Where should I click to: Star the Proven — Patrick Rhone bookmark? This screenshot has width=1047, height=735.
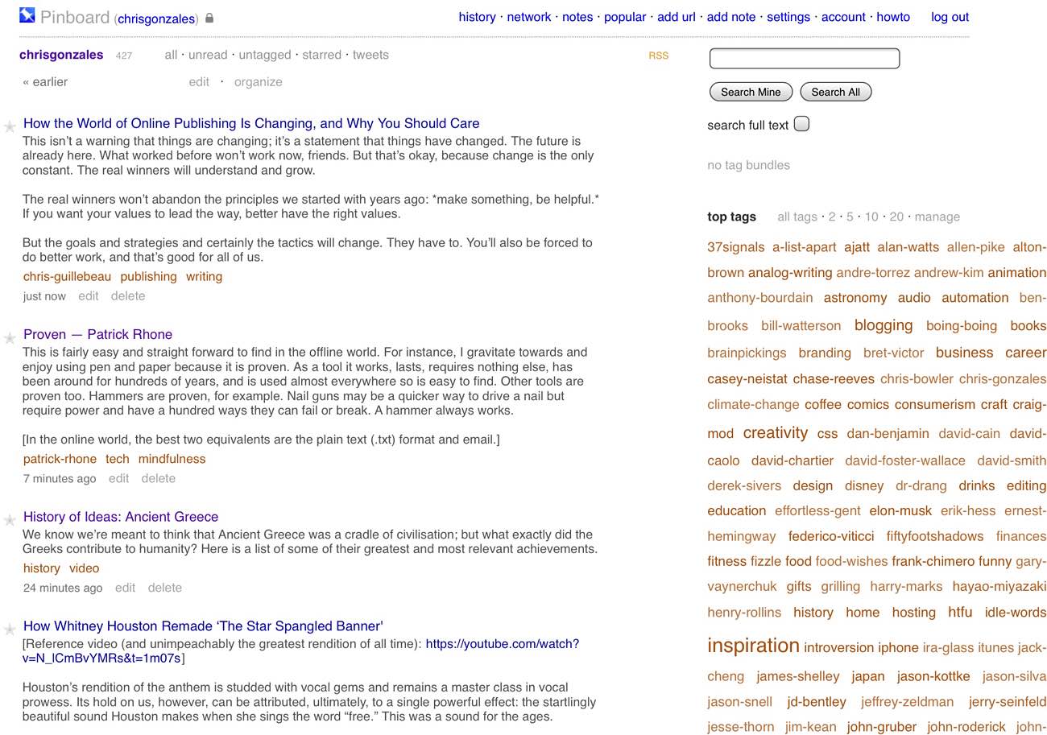tap(10, 337)
